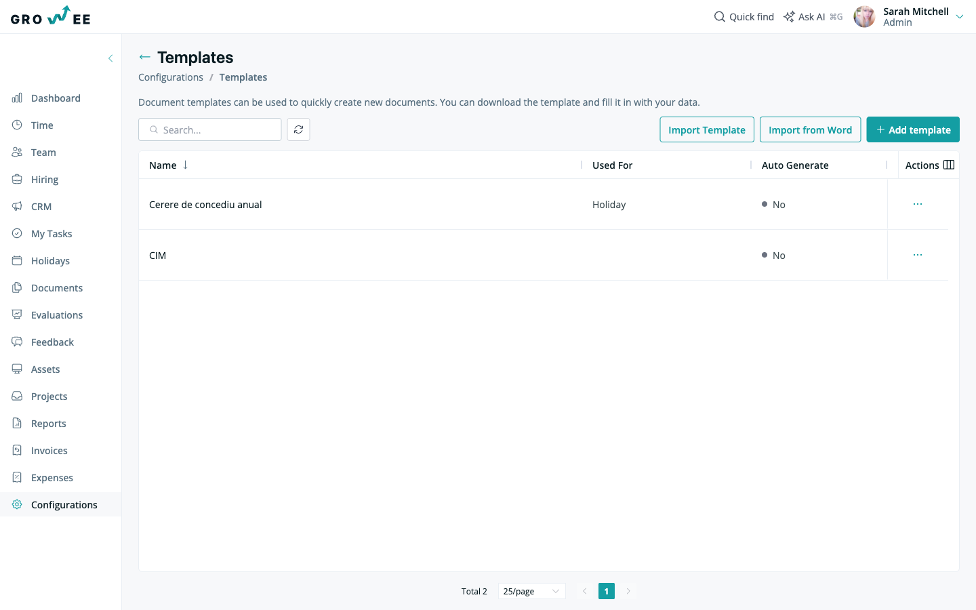
Task: Click Auto Generate No for the CIM row
Action: tap(773, 256)
